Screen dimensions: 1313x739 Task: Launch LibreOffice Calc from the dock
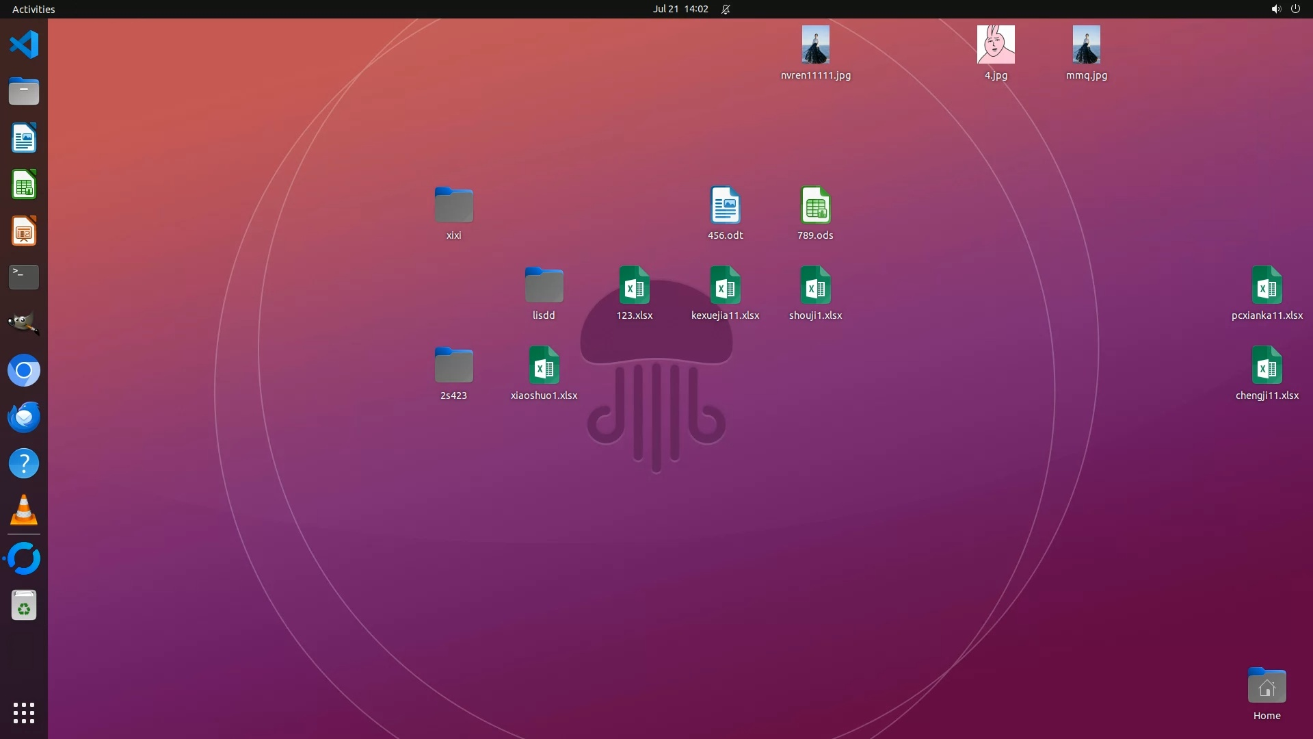coord(24,185)
